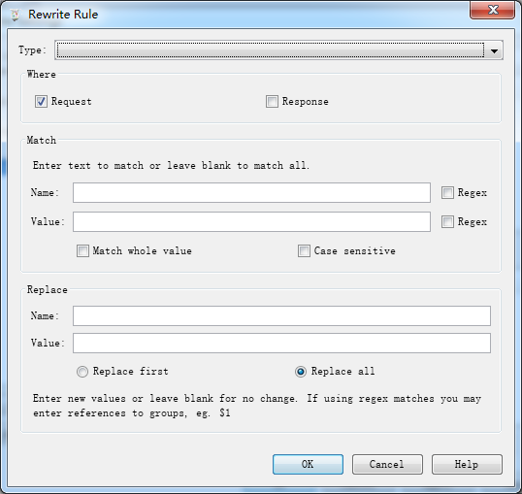522x494 pixels.
Task: Click the Match Value input field
Action: [x=251, y=221]
